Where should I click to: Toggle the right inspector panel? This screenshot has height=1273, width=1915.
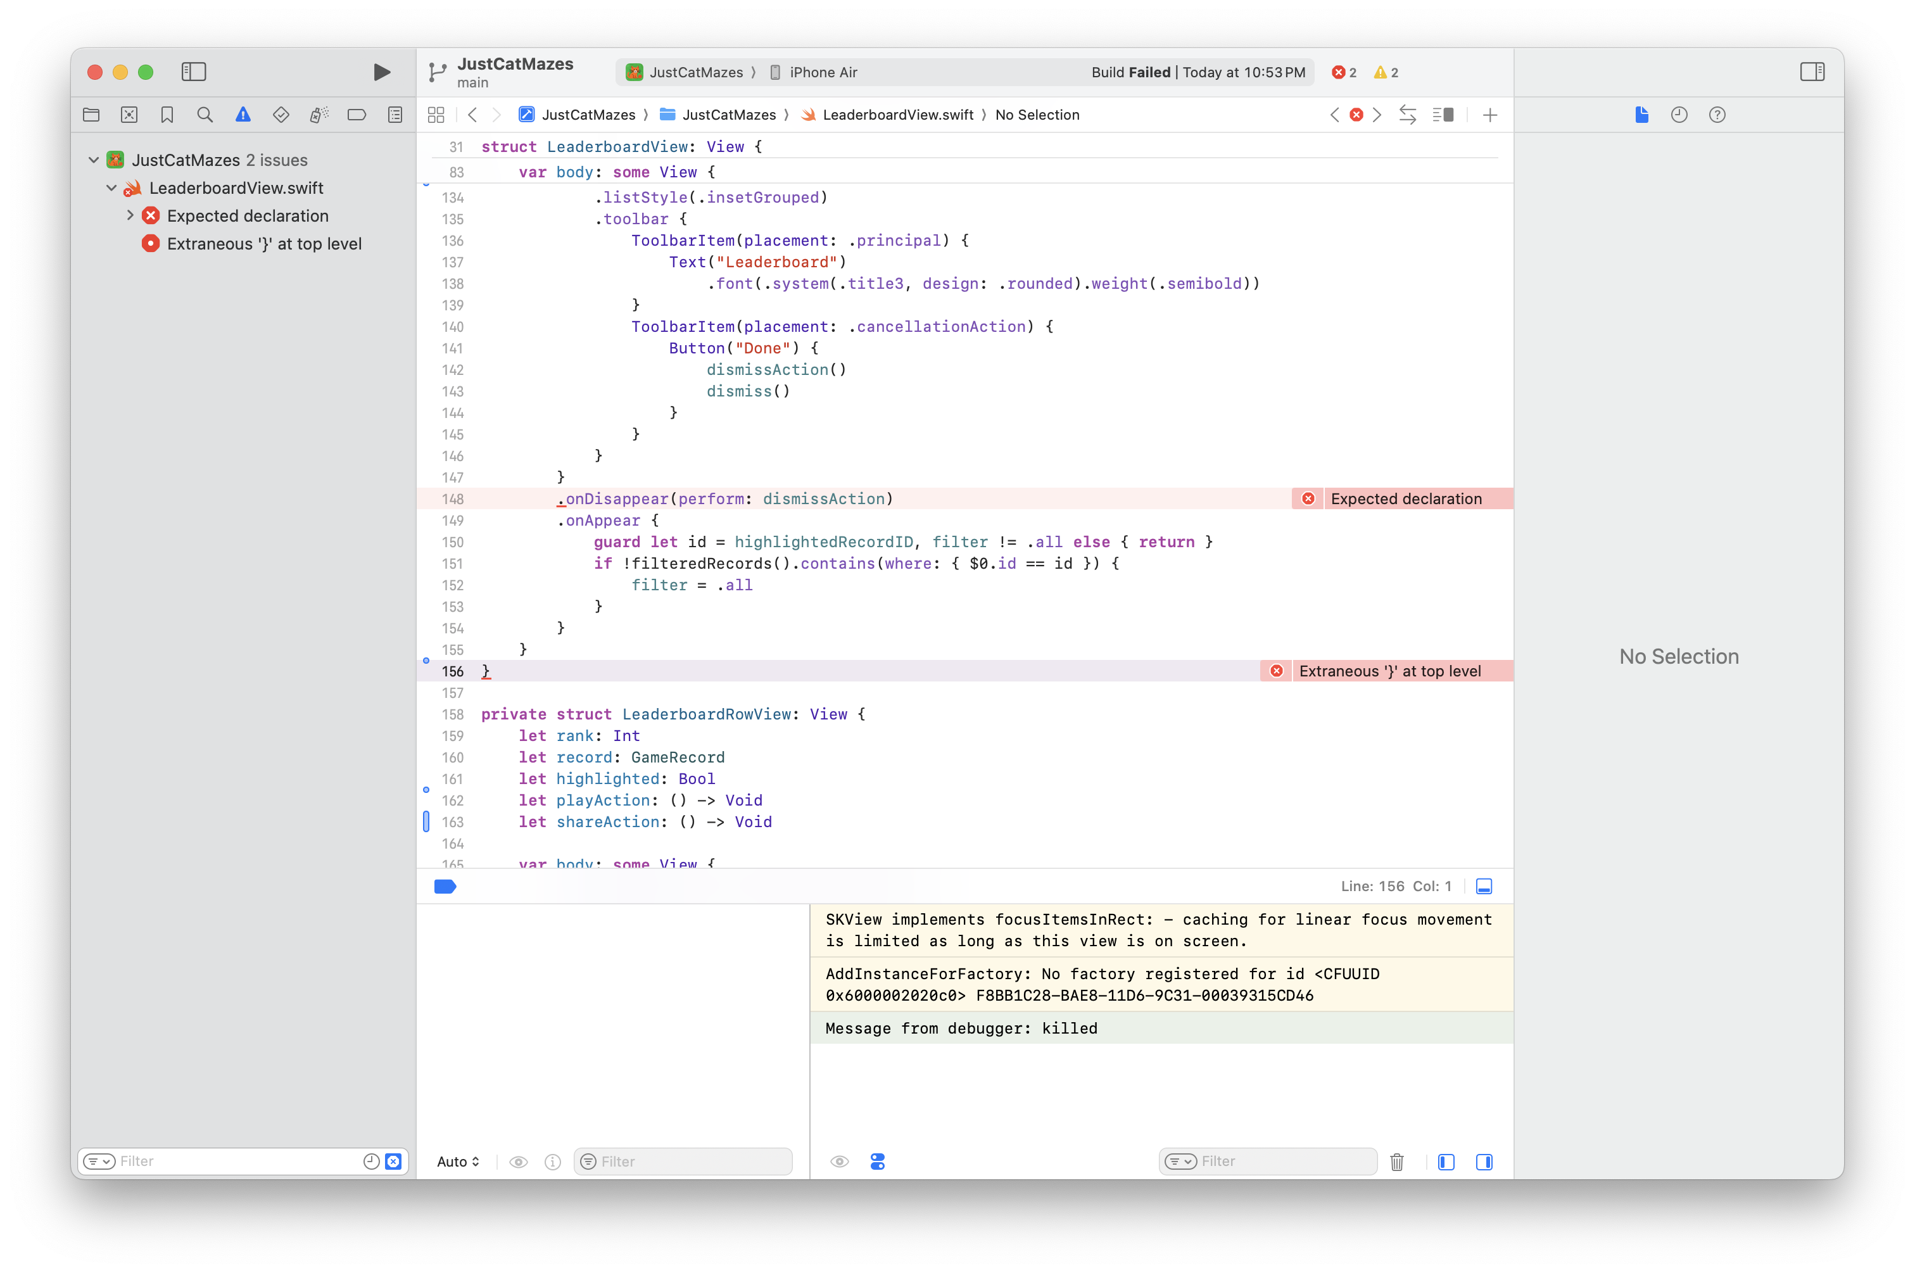(1812, 72)
